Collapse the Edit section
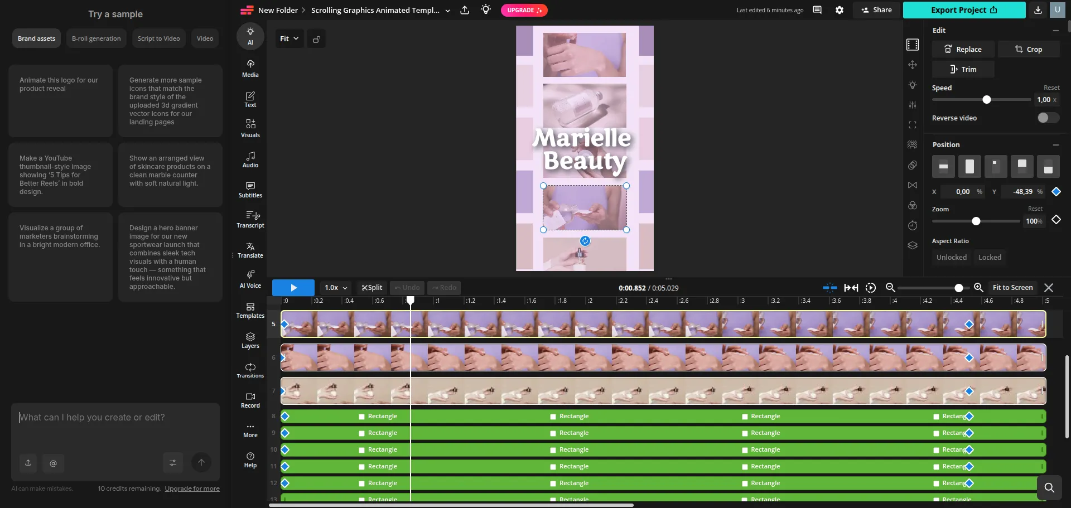Screen dimensions: 1071x508 1055,31
